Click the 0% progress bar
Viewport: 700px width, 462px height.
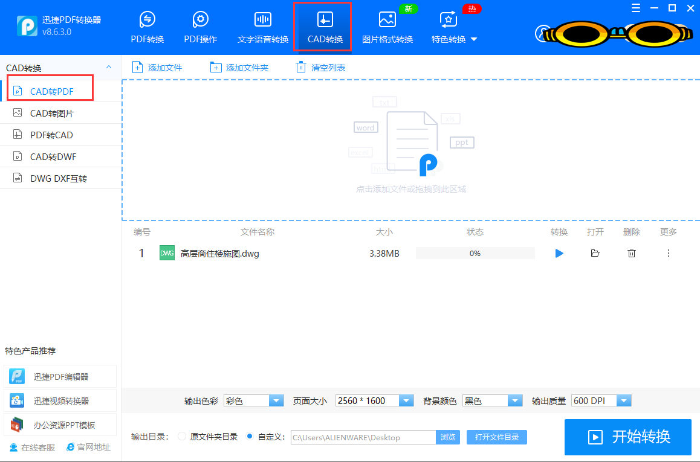pos(475,253)
